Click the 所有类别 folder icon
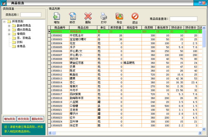 9,21
